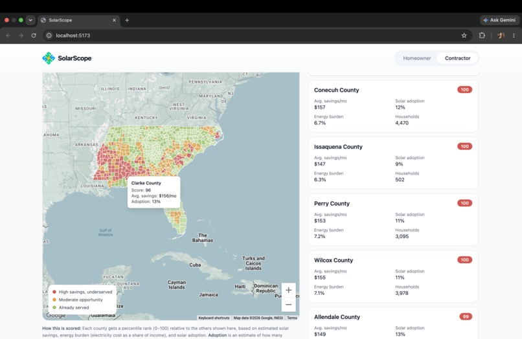Bookmark this page with star icon

(x=464, y=36)
